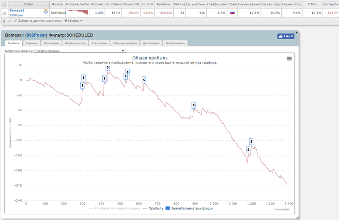Click the 'Общая прибыль' chart title
Screen dimensions: 339x220
[x=150, y=58]
